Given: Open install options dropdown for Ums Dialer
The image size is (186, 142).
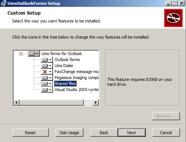Looking at the screenshot, I should tap(47, 66).
